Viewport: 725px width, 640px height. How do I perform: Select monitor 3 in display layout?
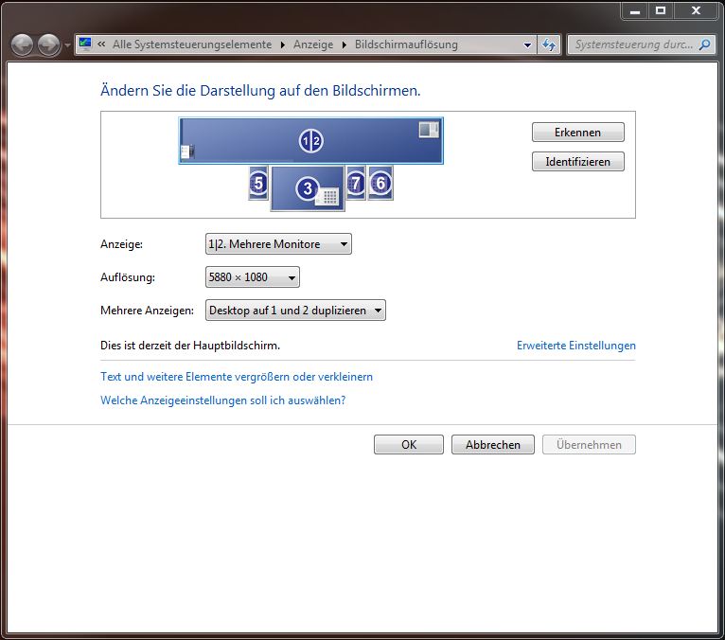click(308, 188)
